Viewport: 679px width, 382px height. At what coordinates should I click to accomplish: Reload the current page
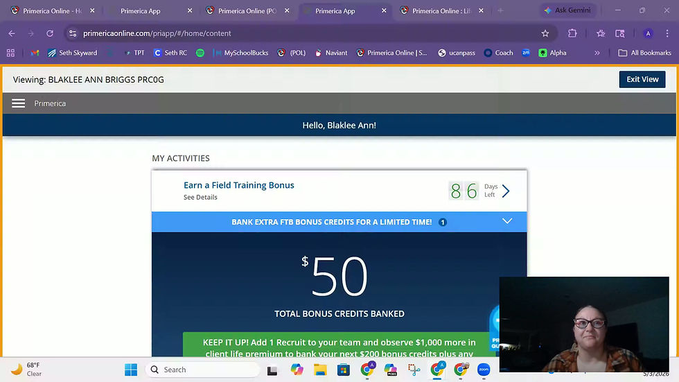click(x=50, y=33)
